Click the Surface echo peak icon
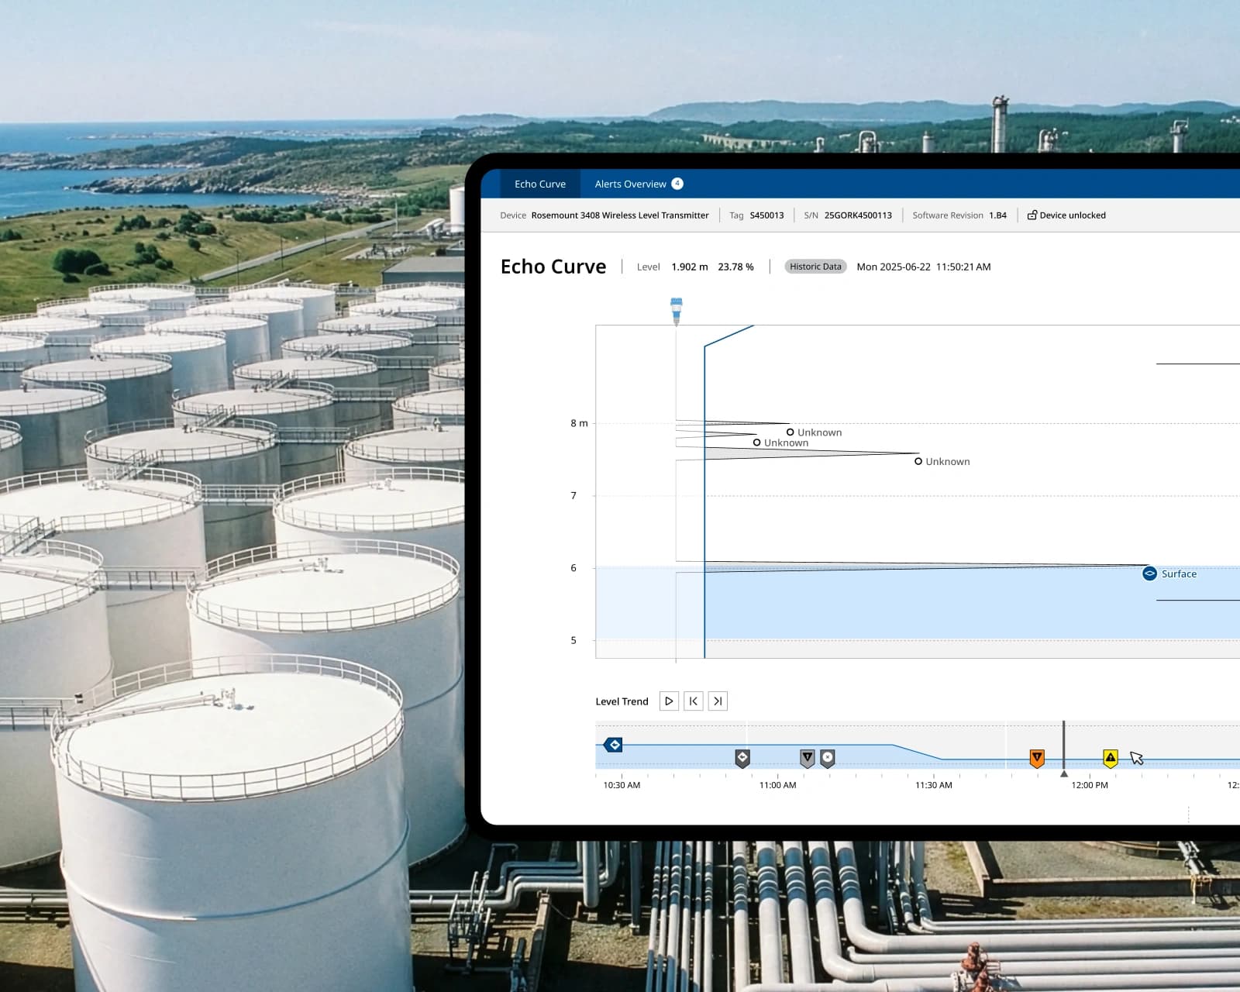 (1150, 573)
